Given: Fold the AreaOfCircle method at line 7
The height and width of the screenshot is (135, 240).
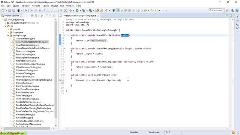Looking at the screenshot, I should point(64,35).
